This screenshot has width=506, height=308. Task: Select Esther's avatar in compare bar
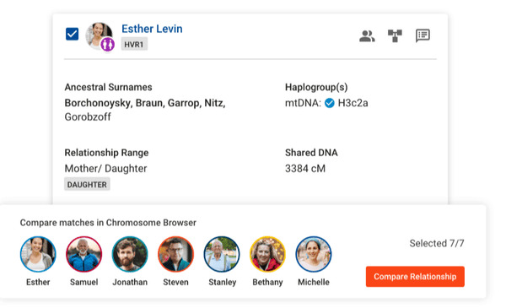point(38,254)
